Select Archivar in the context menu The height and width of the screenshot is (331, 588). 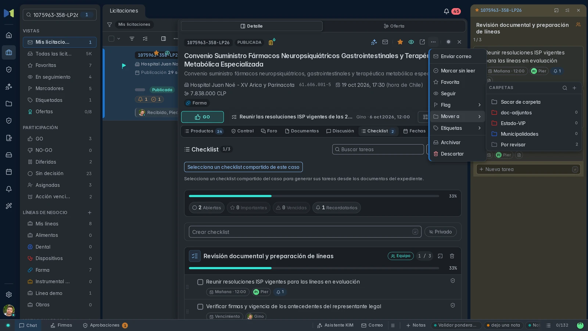458,143
